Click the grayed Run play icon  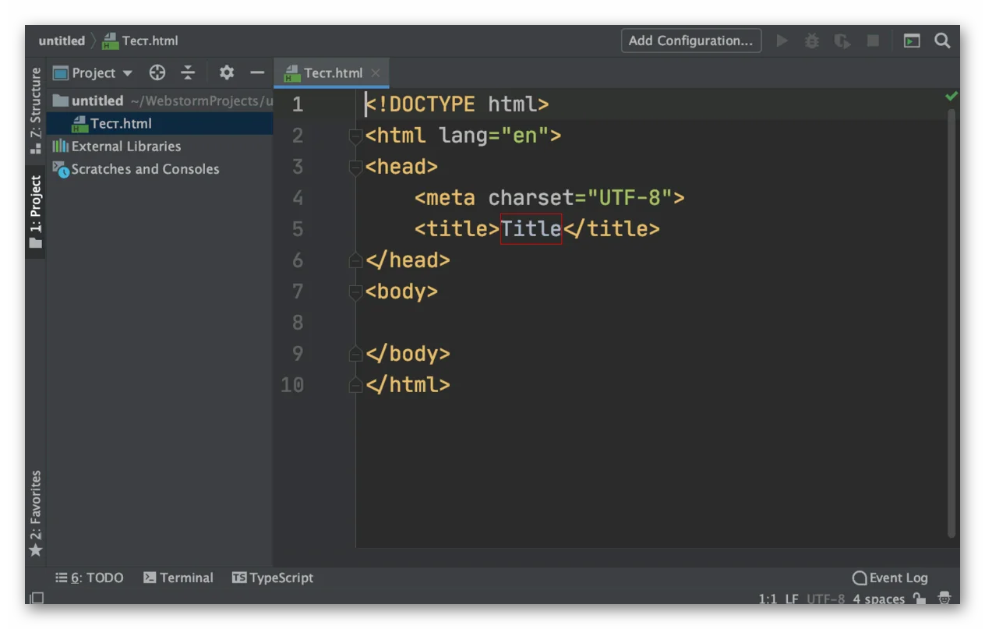[782, 41]
